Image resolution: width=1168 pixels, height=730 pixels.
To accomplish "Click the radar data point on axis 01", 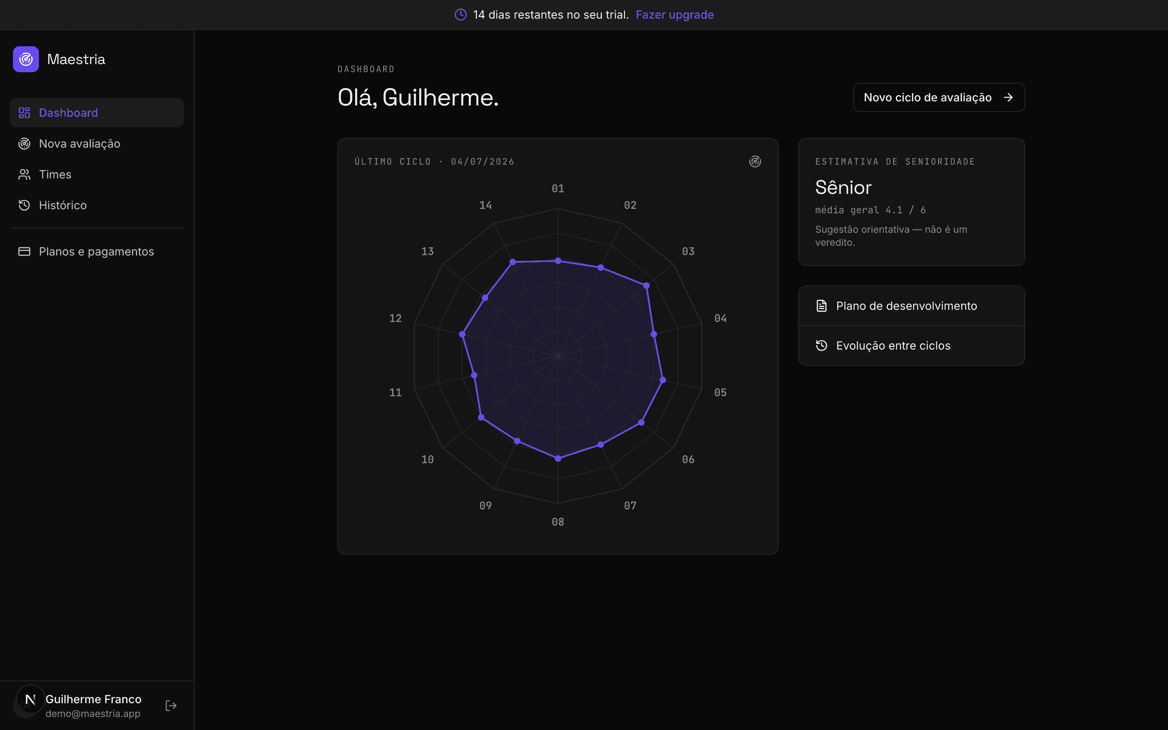I will tap(558, 261).
